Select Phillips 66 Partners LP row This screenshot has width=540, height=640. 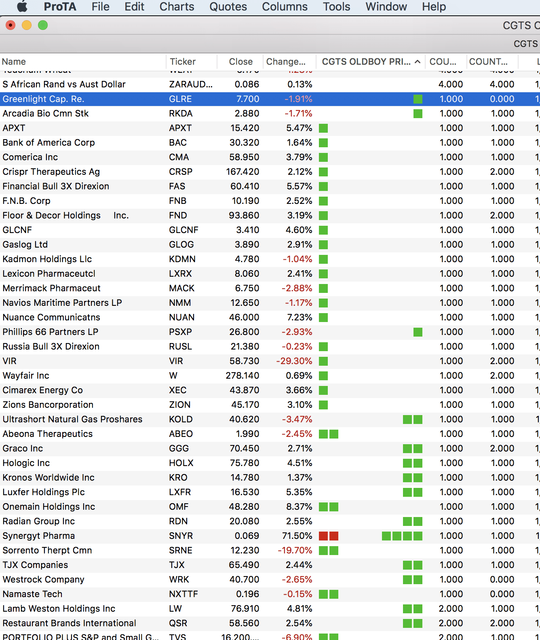pyautogui.click(x=270, y=332)
